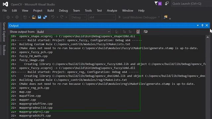
Task: Open the Show output from Build dropdown
Action: (x=74, y=32)
